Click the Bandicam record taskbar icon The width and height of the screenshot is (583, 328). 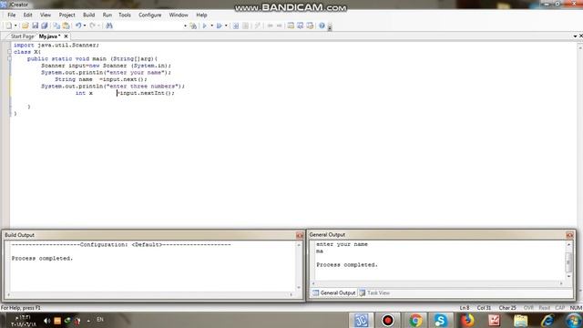(387, 320)
